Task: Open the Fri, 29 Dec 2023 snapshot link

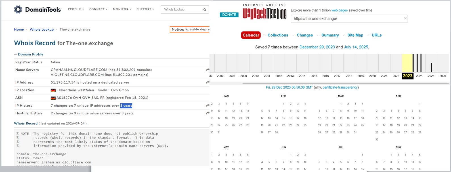Action: (289, 87)
